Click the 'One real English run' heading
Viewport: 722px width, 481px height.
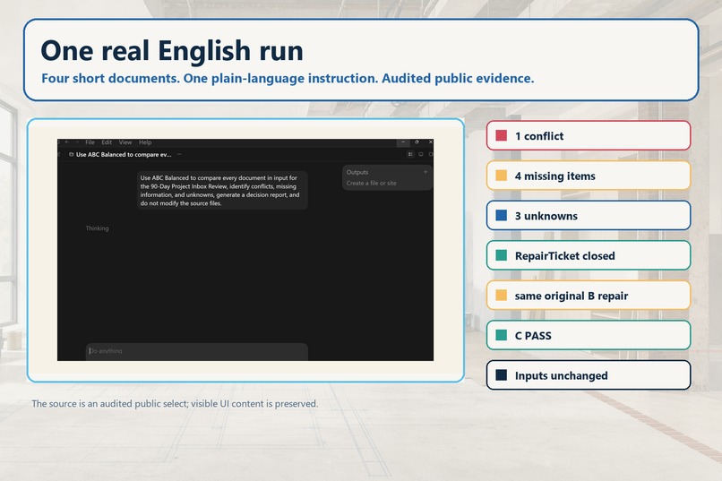click(x=172, y=50)
